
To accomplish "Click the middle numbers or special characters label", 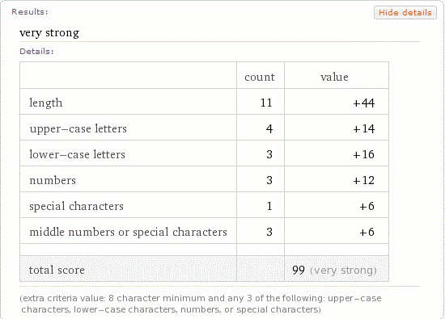I will coord(129,232).
